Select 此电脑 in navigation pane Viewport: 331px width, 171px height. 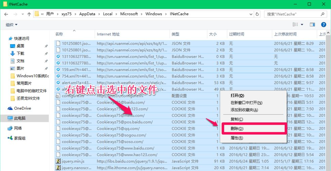20,118
